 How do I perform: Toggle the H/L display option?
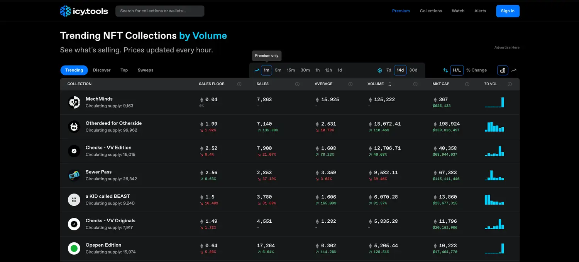457,70
